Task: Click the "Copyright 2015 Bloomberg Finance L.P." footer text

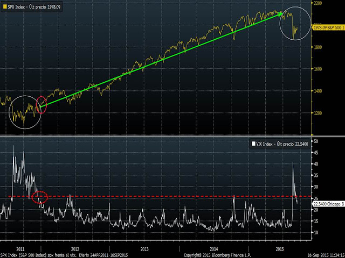Action: tap(217, 256)
